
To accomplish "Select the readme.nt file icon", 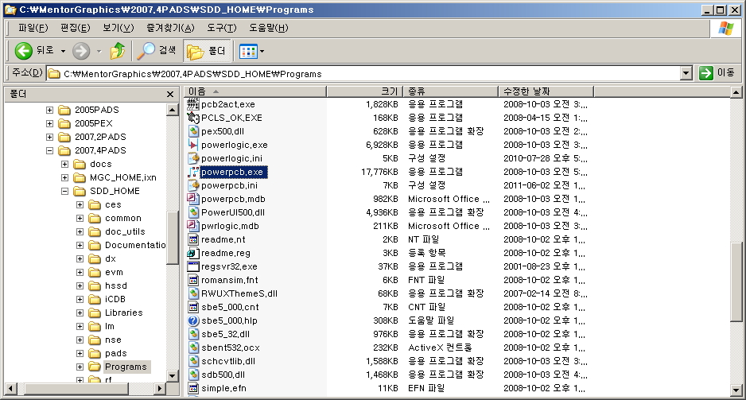I will pos(192,239).
